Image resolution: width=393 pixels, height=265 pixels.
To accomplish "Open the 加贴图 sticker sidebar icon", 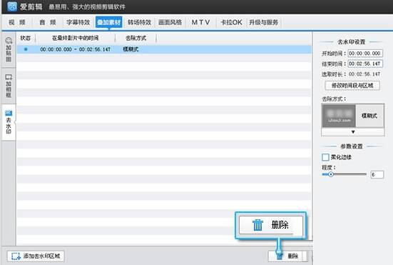I will (9, 49).
